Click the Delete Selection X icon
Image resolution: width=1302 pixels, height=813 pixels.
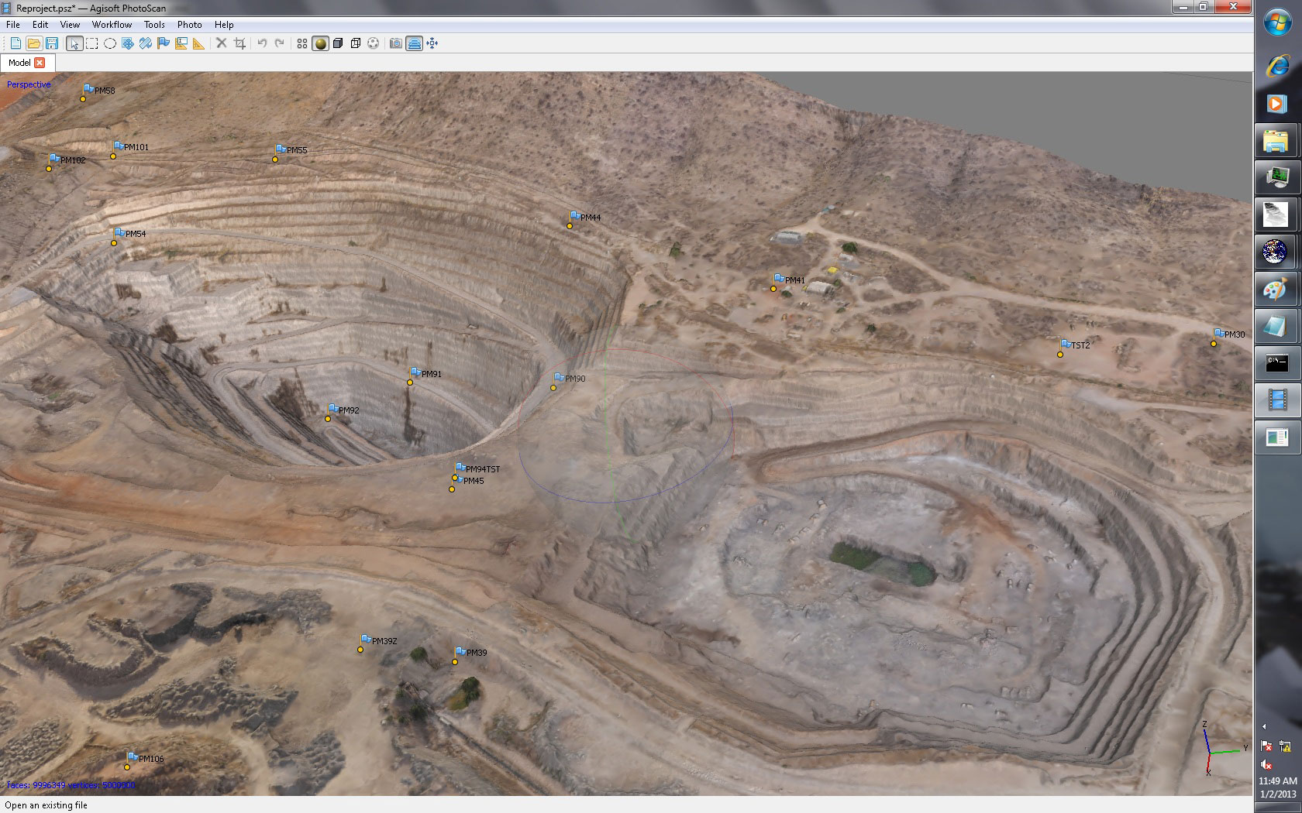coord(222,43)
